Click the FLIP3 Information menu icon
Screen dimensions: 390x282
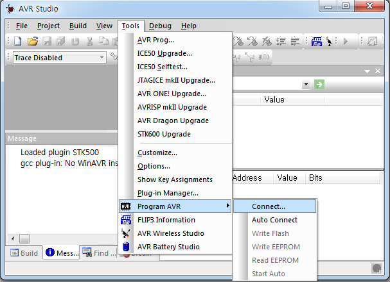click(126, 220)
